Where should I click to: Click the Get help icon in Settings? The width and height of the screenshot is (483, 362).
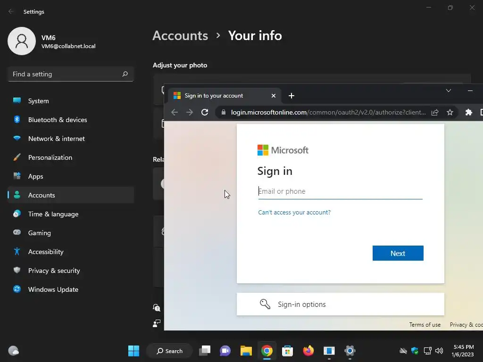[x=157, y=307]
